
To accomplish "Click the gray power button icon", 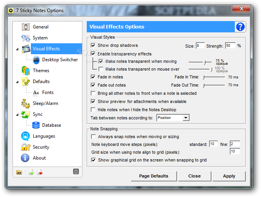I will (76, 171).
